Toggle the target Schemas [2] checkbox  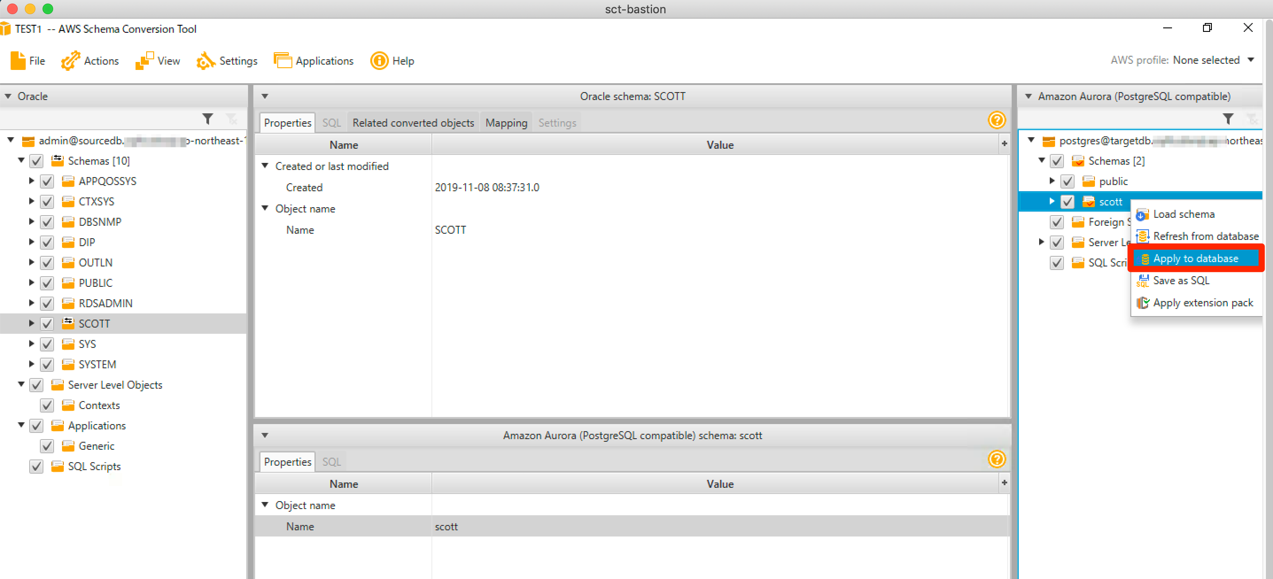point(1056,161)
